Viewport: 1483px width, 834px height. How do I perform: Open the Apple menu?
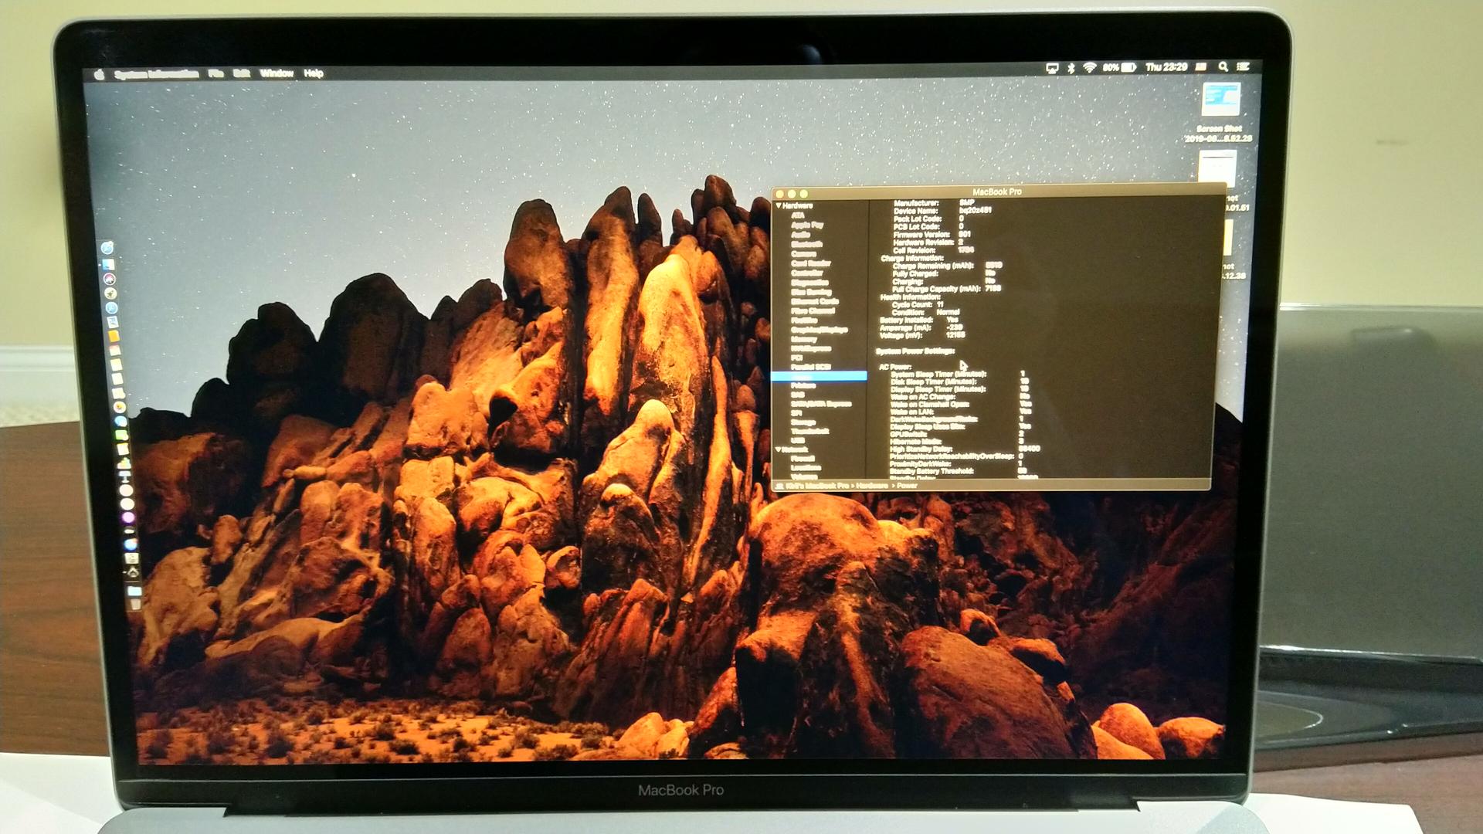(x=99, y=74)
